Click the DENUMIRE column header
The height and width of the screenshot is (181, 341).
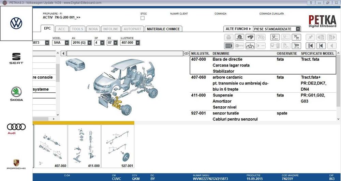(221, 54)
